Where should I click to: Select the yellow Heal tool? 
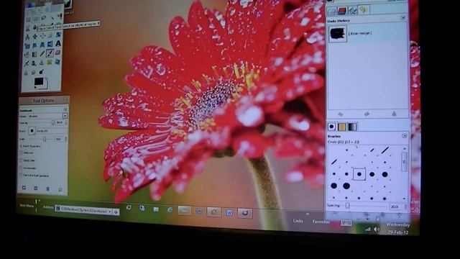pos(49,62)
